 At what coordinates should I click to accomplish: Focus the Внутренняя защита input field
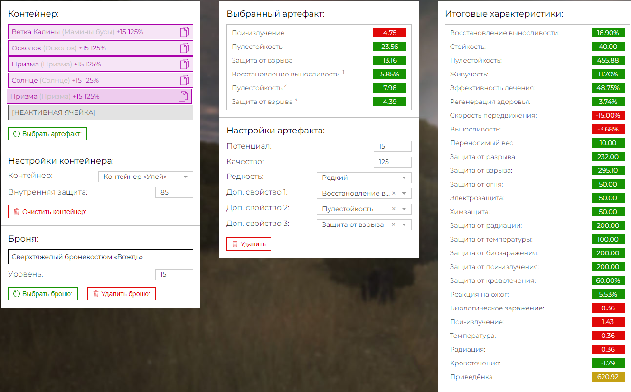174,192
